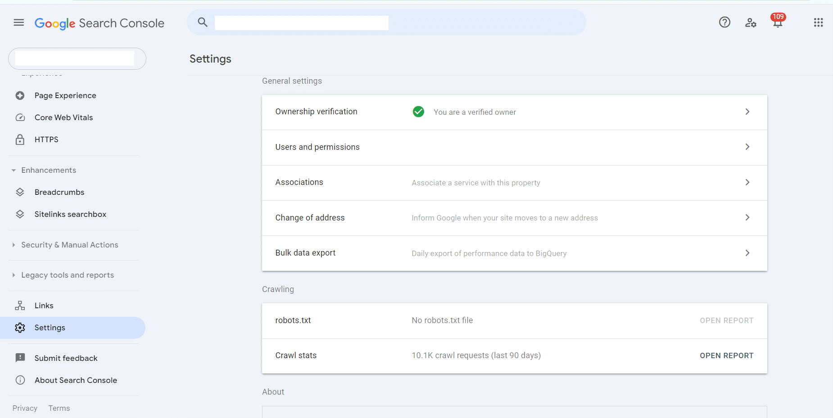Open the help question mark icon

724,22
